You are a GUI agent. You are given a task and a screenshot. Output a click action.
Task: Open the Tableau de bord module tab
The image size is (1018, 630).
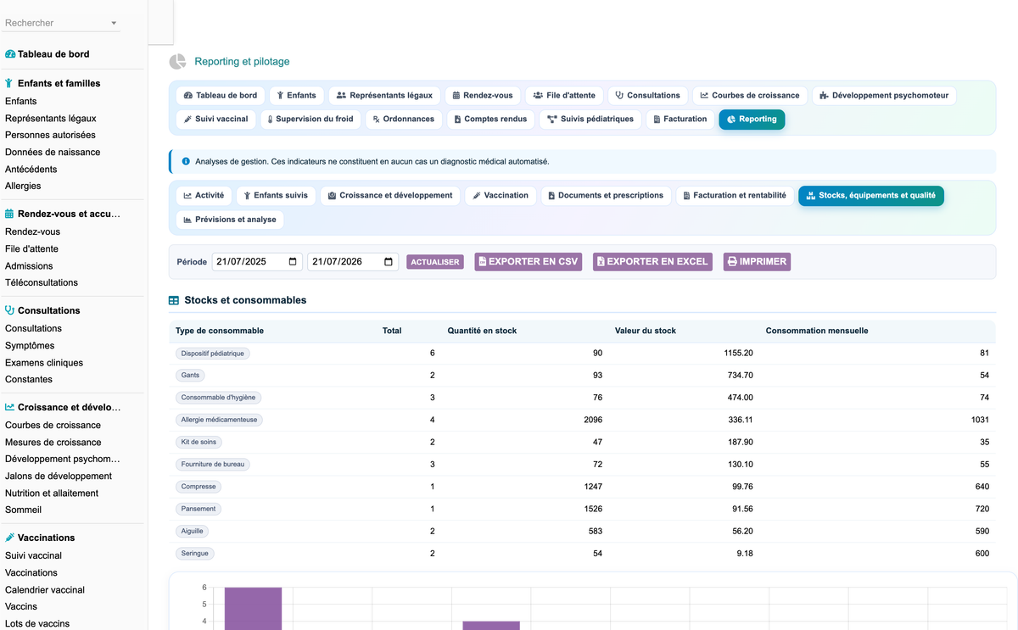point(221,95)
